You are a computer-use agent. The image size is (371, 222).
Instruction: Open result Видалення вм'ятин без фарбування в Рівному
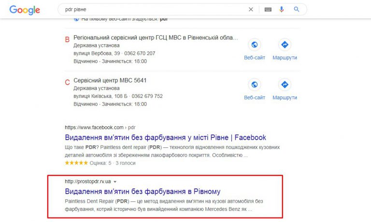143,191
